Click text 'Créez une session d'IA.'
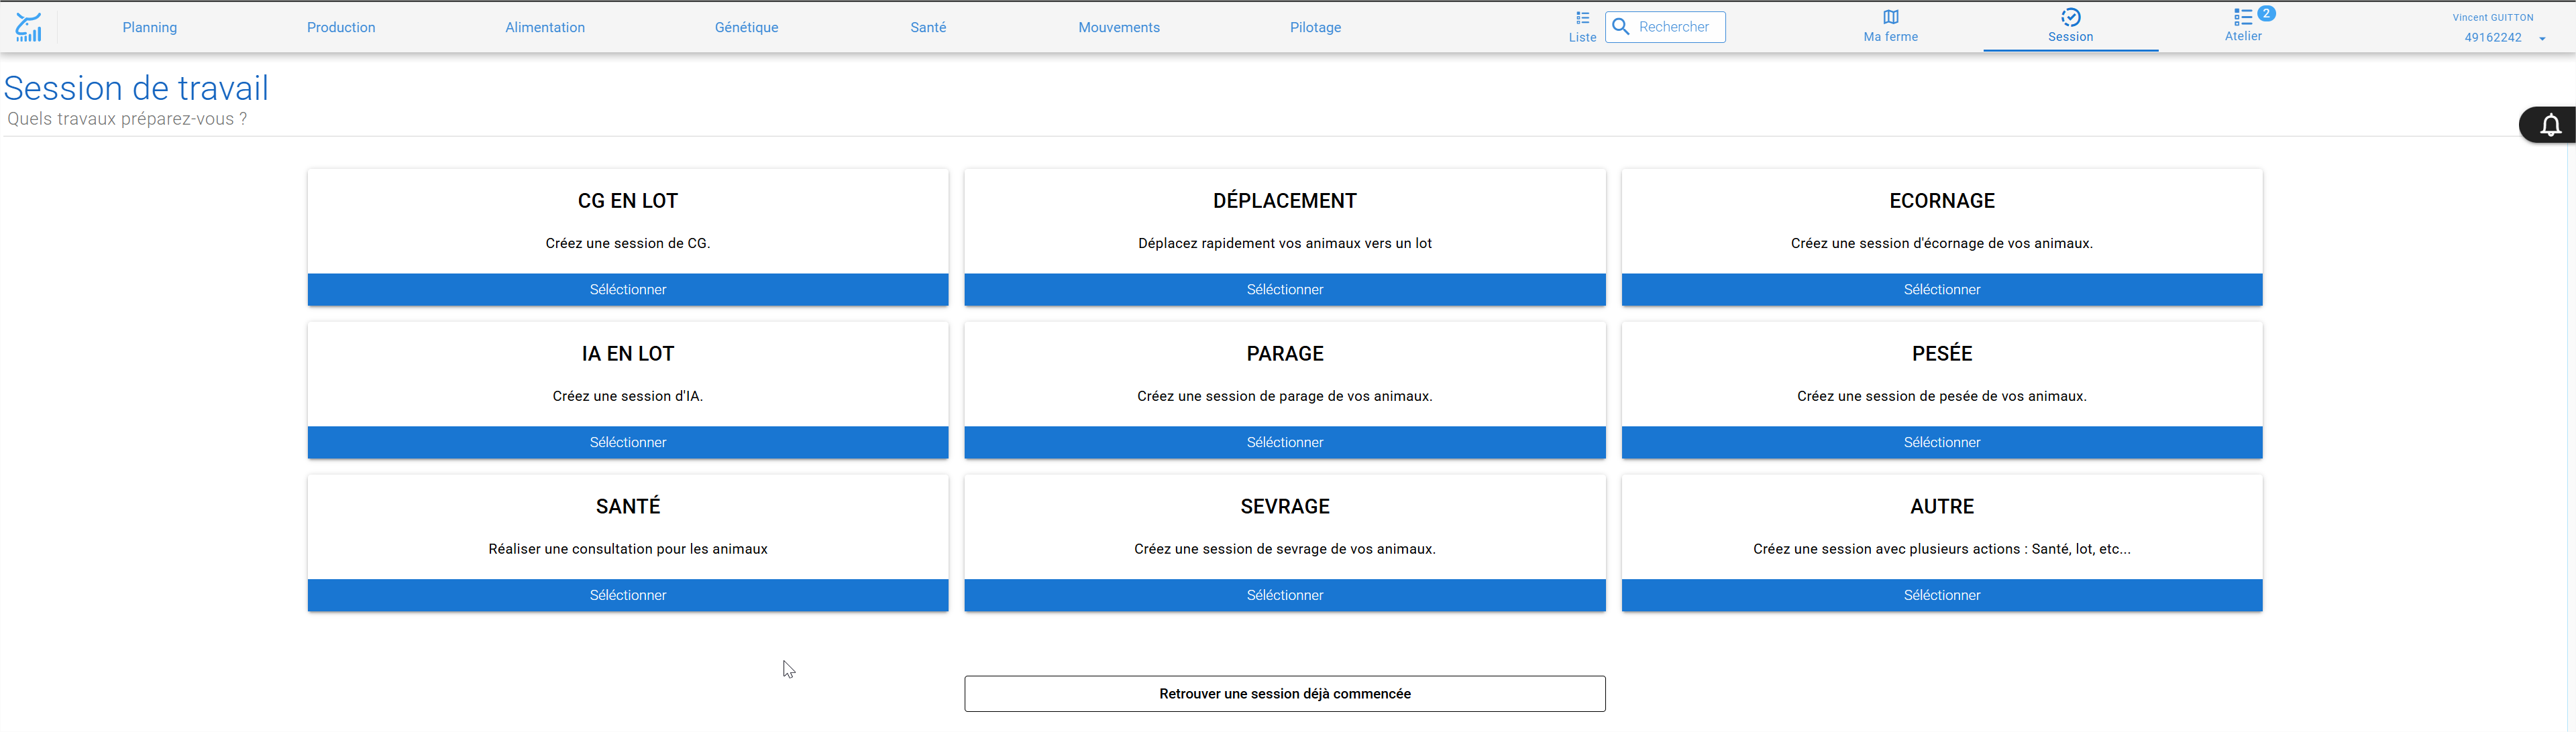 pyautogui.click(x=628, y=396)
